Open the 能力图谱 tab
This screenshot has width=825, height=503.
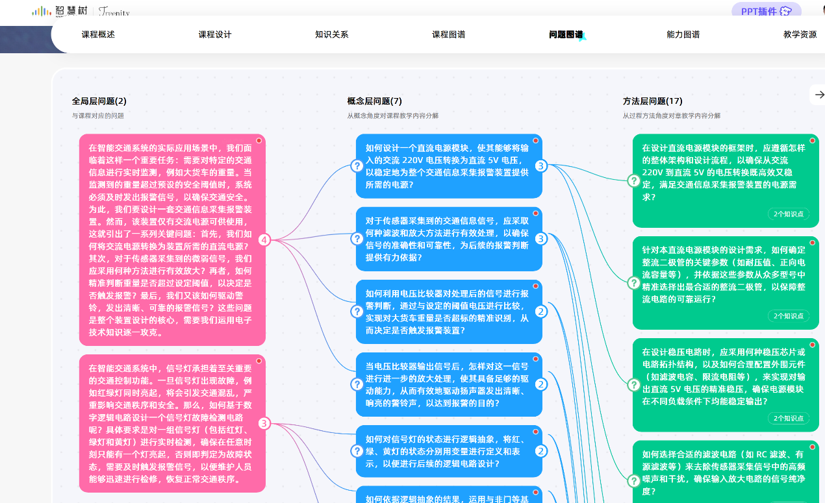coord(683,34)
